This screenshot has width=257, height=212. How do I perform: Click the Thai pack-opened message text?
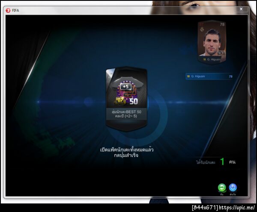click(x=126, y=153)
